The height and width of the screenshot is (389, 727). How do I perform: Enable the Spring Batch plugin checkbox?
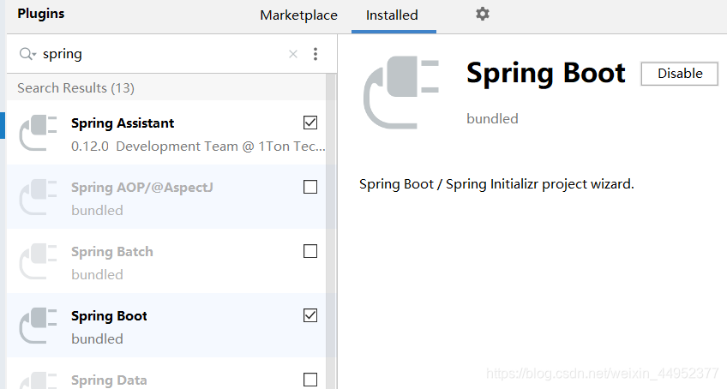click(x=310, y=251)
